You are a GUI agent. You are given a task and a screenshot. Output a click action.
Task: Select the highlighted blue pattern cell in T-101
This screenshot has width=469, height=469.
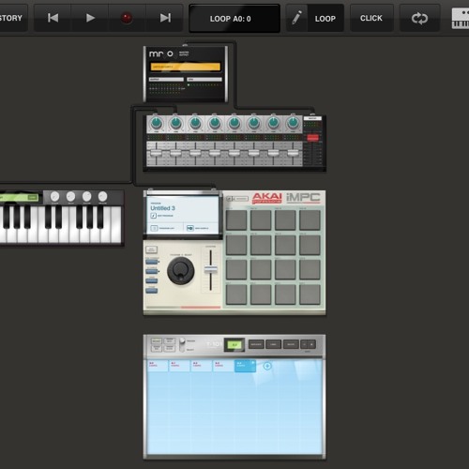[245, 366]
